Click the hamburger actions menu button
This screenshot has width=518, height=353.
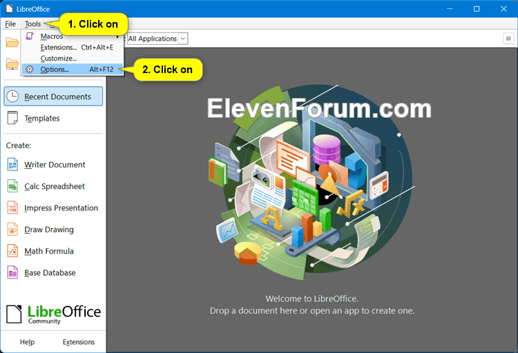click(508, 39)
